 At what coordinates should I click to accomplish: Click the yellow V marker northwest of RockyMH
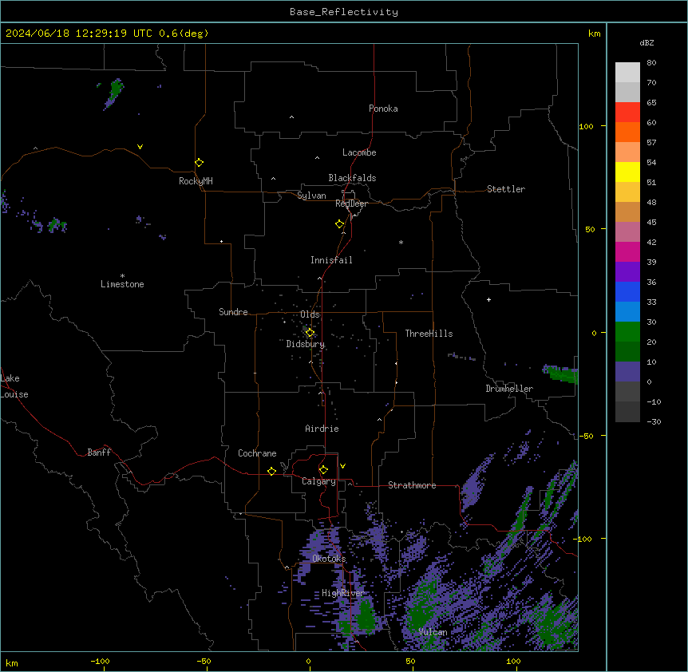click(x=140, y=147)
